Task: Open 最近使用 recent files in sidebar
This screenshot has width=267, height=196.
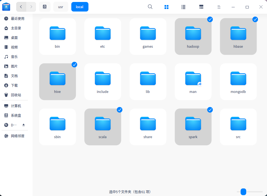Action: [x=17, y=18]
